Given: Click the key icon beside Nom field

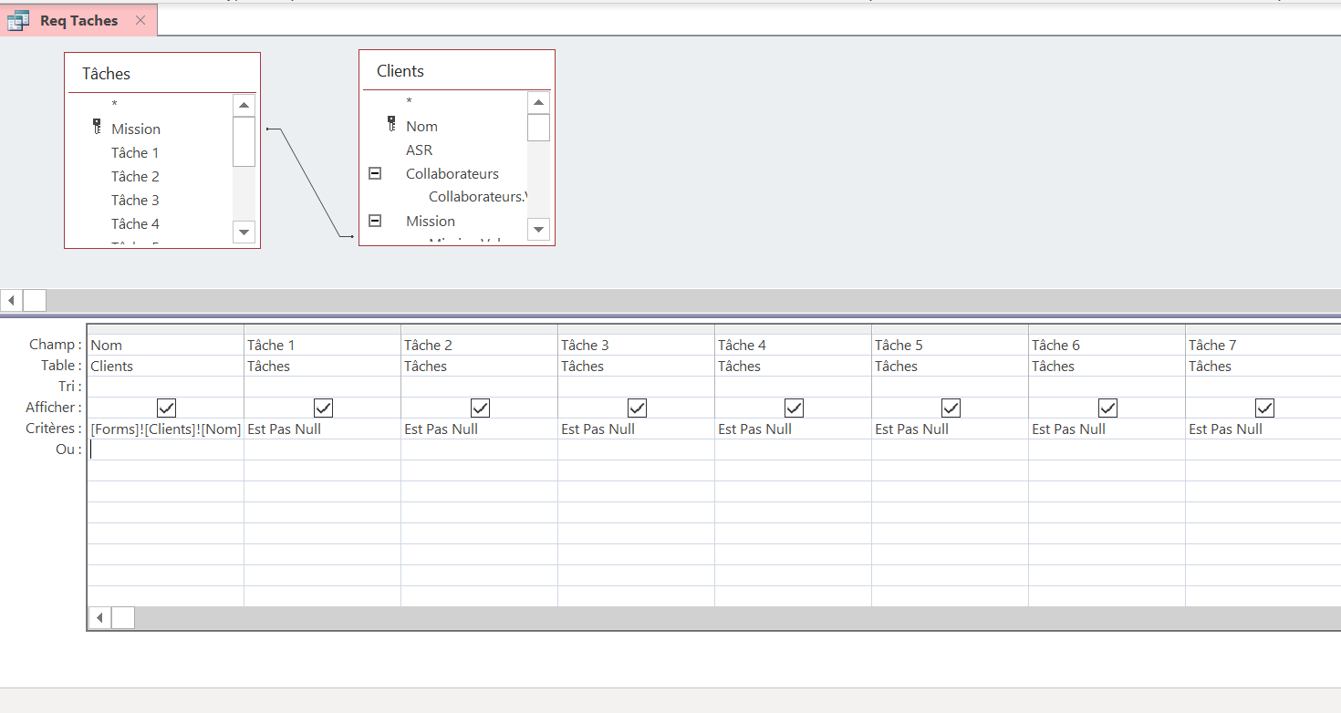Looking at the screenshot, I should [392, 125].
